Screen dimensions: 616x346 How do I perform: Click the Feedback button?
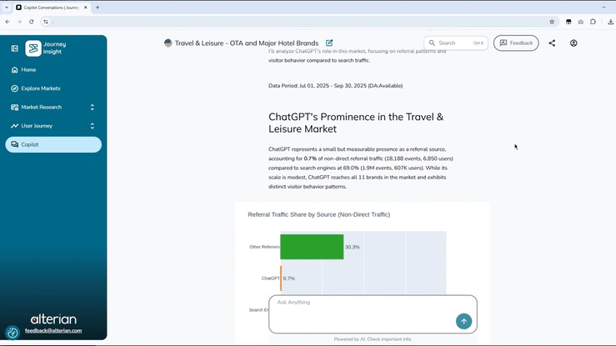click(516, 43)
